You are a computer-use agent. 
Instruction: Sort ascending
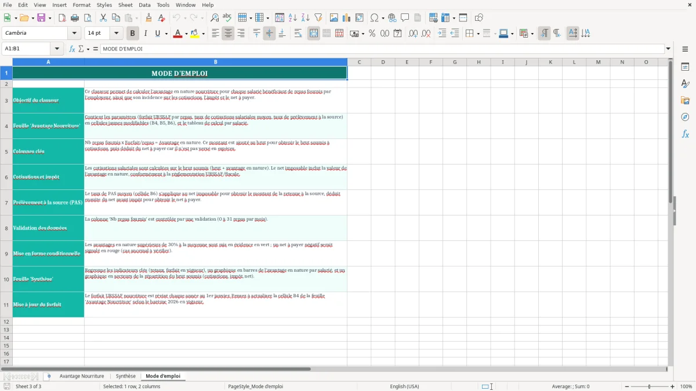(293, 18)
